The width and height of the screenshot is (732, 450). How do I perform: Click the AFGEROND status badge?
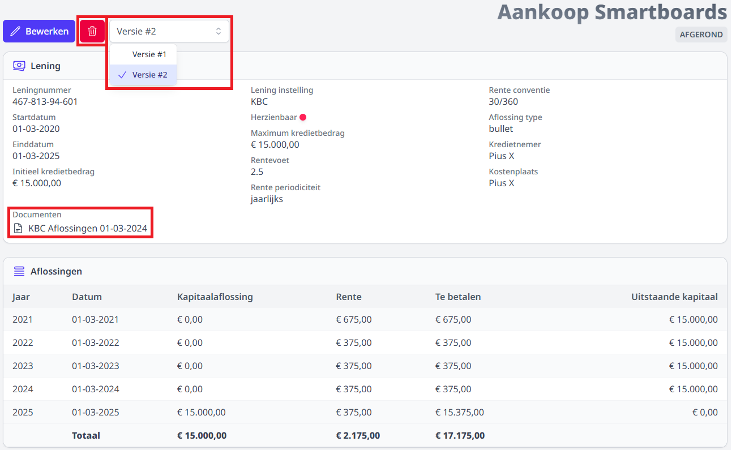(701, 35)
